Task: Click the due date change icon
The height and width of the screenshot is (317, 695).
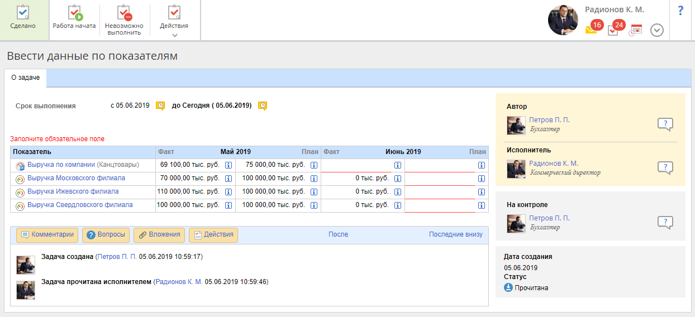Action: (262, 105)
